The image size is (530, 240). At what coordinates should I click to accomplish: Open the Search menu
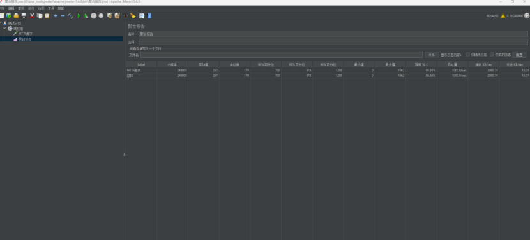(21, 8)
